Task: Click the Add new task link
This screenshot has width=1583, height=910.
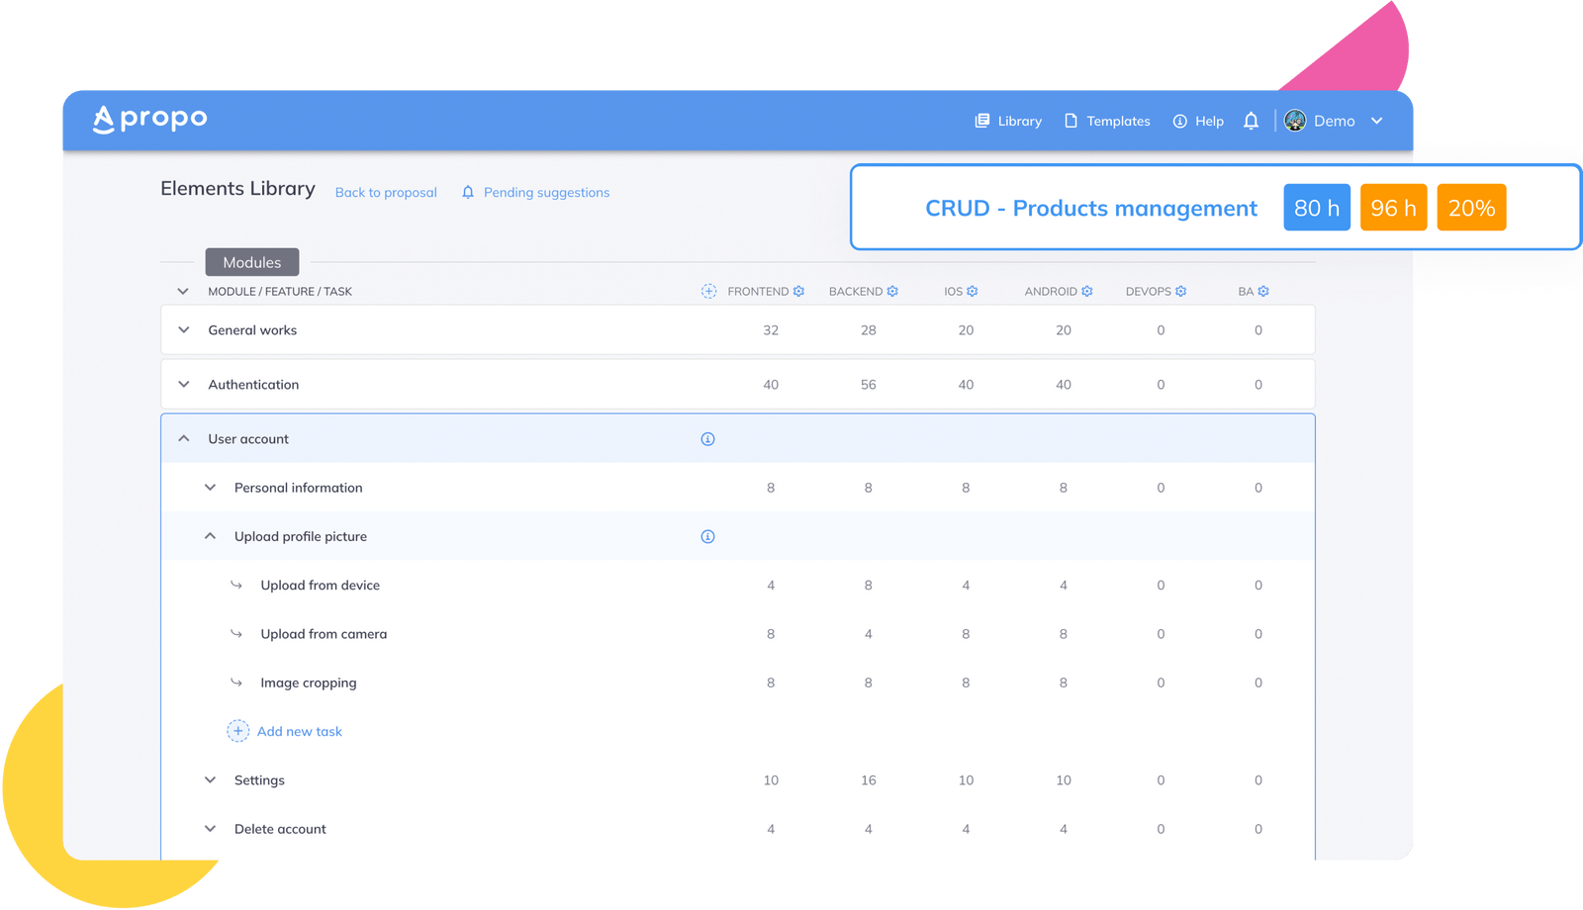Action: (300, 731)
